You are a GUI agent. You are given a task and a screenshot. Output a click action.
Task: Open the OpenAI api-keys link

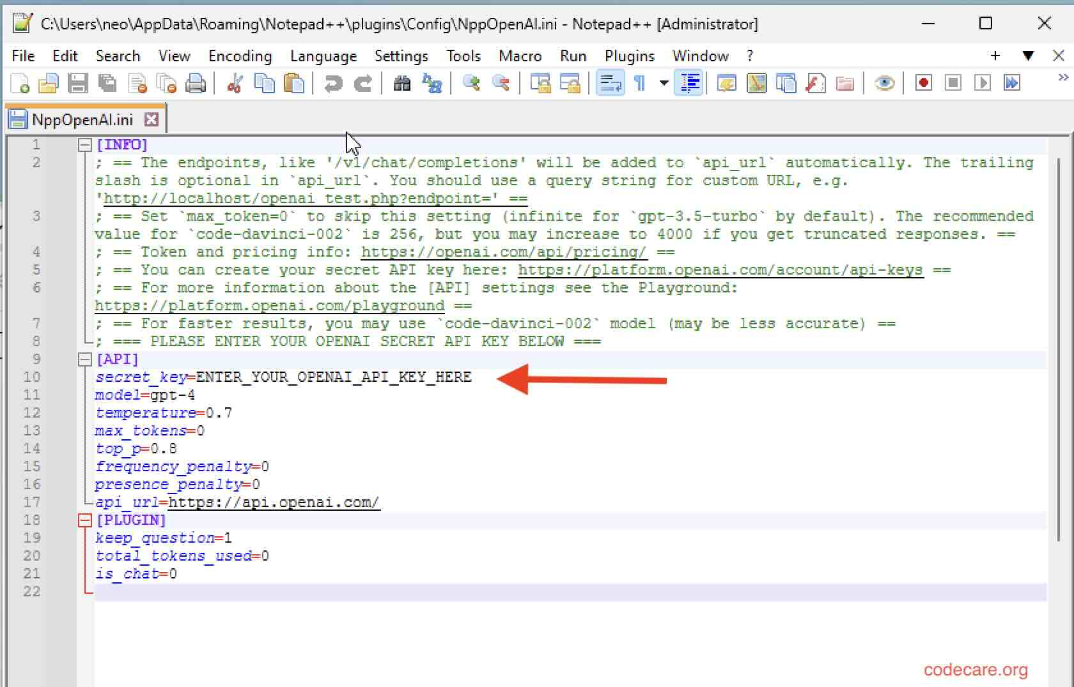tap(719, 269)
